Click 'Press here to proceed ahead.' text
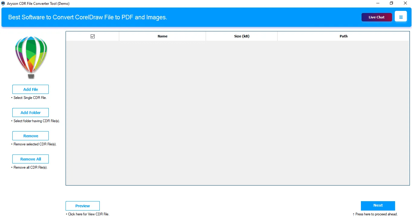Screen dimensions: 412x219 (377, 214)
